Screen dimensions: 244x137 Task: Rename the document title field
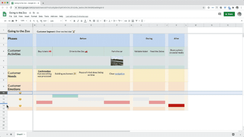click(x=18, y=13)
